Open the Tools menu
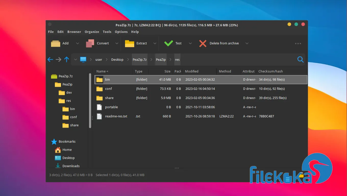Viewport: 347px width, 196px height. [107, 32]
